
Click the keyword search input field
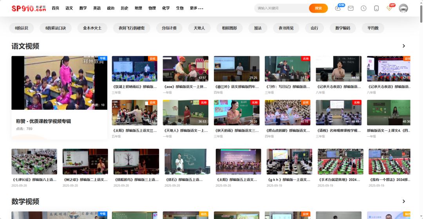pyautogui.click(x=281, y=8)
